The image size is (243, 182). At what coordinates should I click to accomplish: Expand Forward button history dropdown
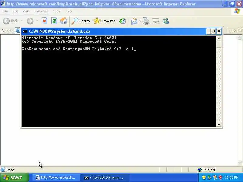coord(37,21)
